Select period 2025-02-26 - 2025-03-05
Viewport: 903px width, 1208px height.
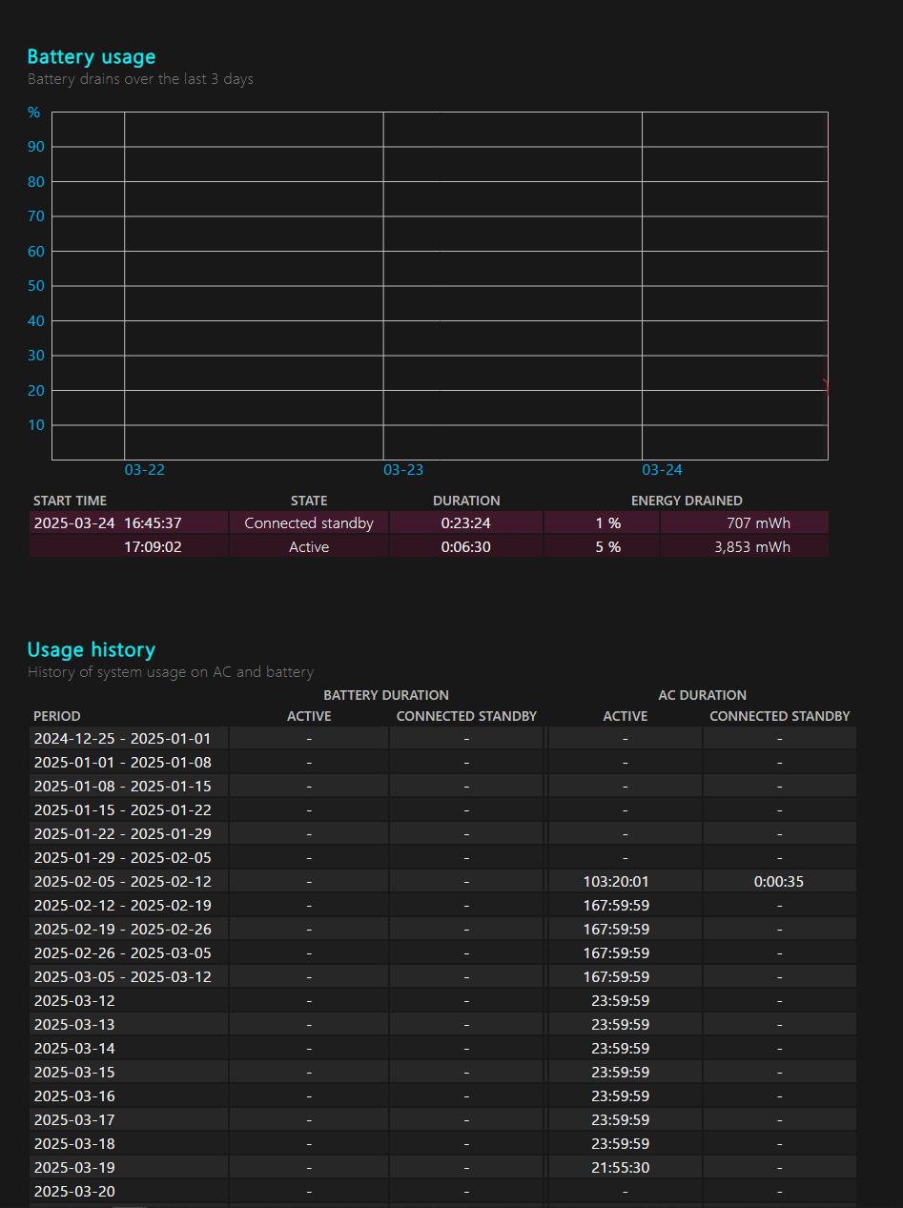pos(123,953)
